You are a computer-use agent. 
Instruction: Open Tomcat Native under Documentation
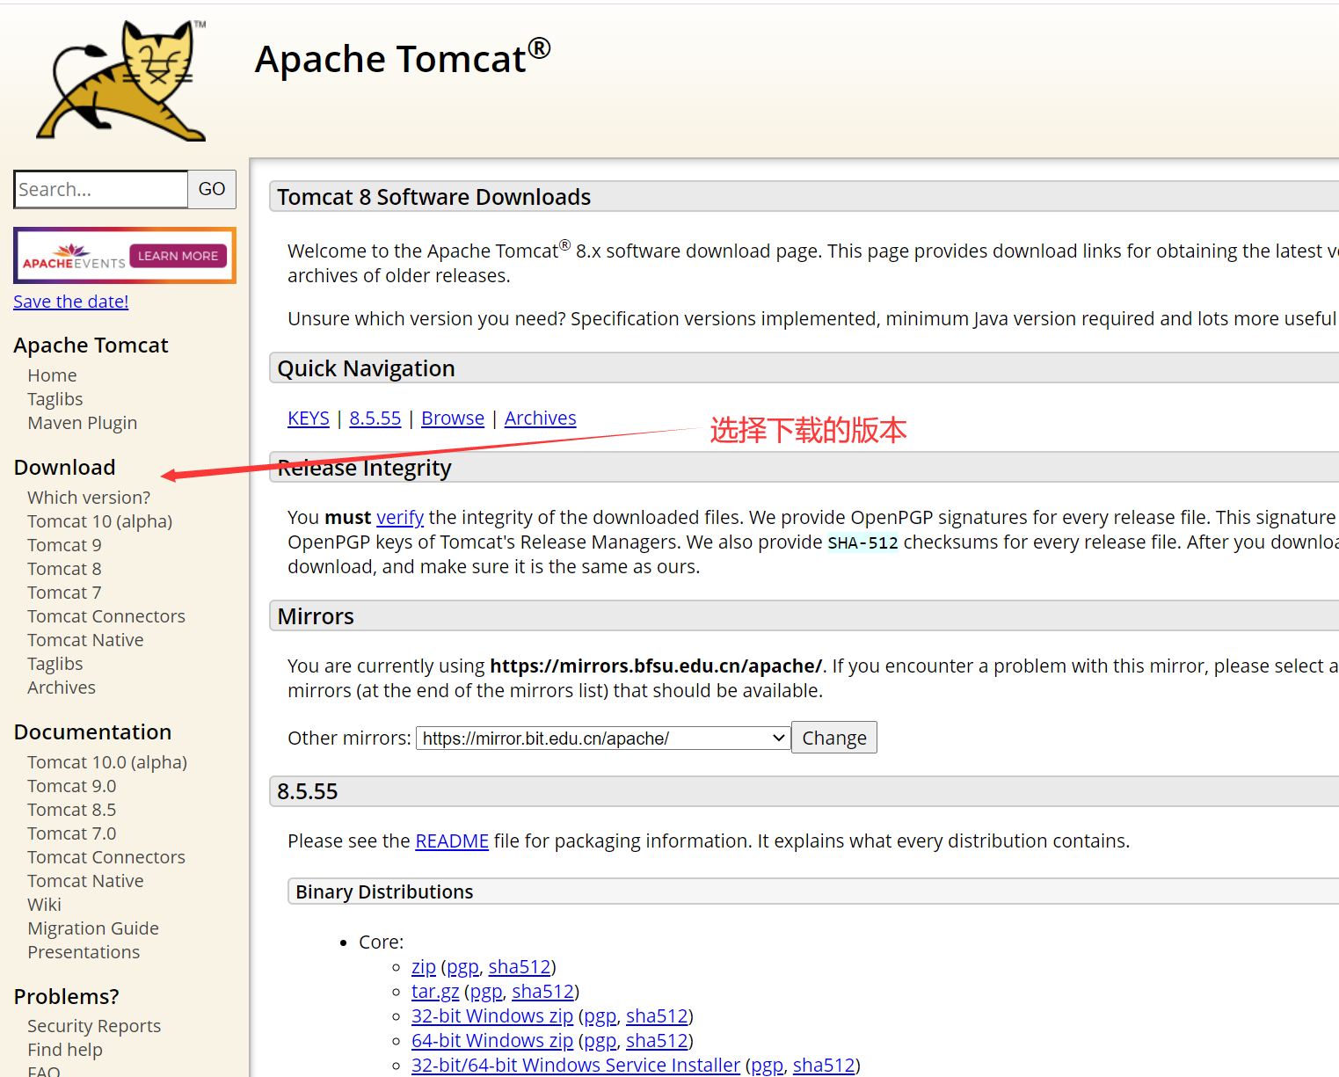(x=85, y=881)
